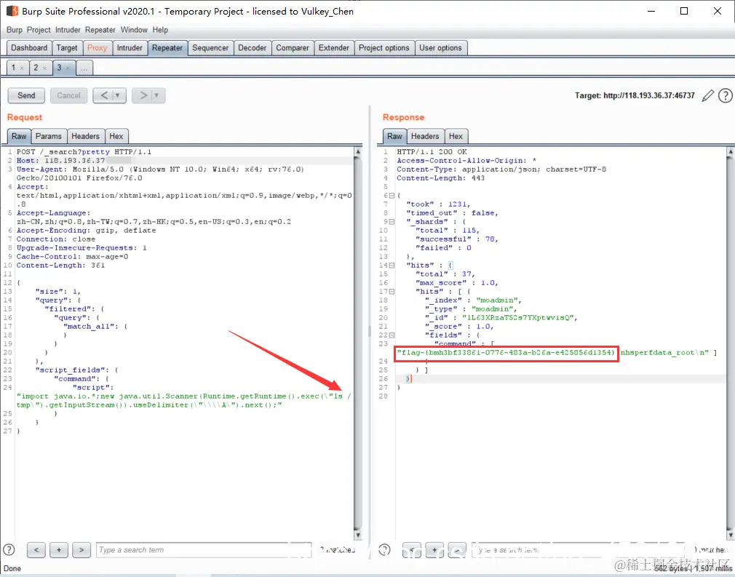Switch Request view to Headers tab
Screen dimensions: 735x577
click(85, 136)
